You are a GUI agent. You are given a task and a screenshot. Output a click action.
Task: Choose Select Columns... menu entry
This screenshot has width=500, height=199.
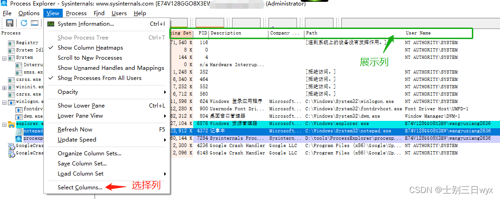(x=80, y=188)
